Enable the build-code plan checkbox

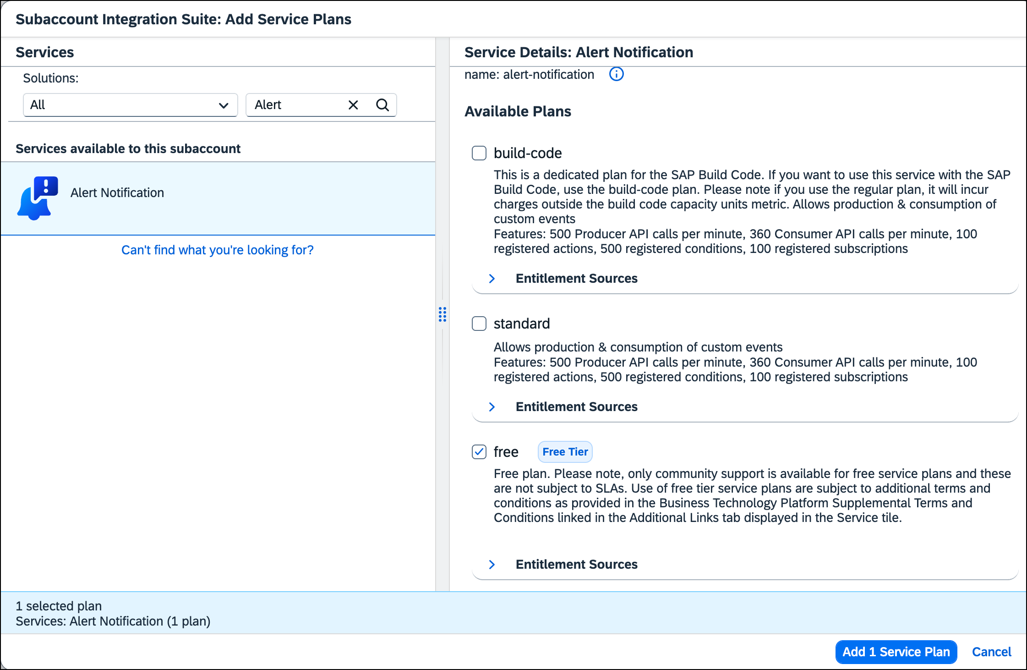tap(479, 153)
